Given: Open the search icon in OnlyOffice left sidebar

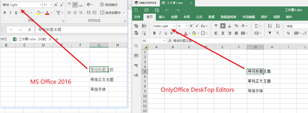Looking at the screenshot, I should (x=136, y=46).
